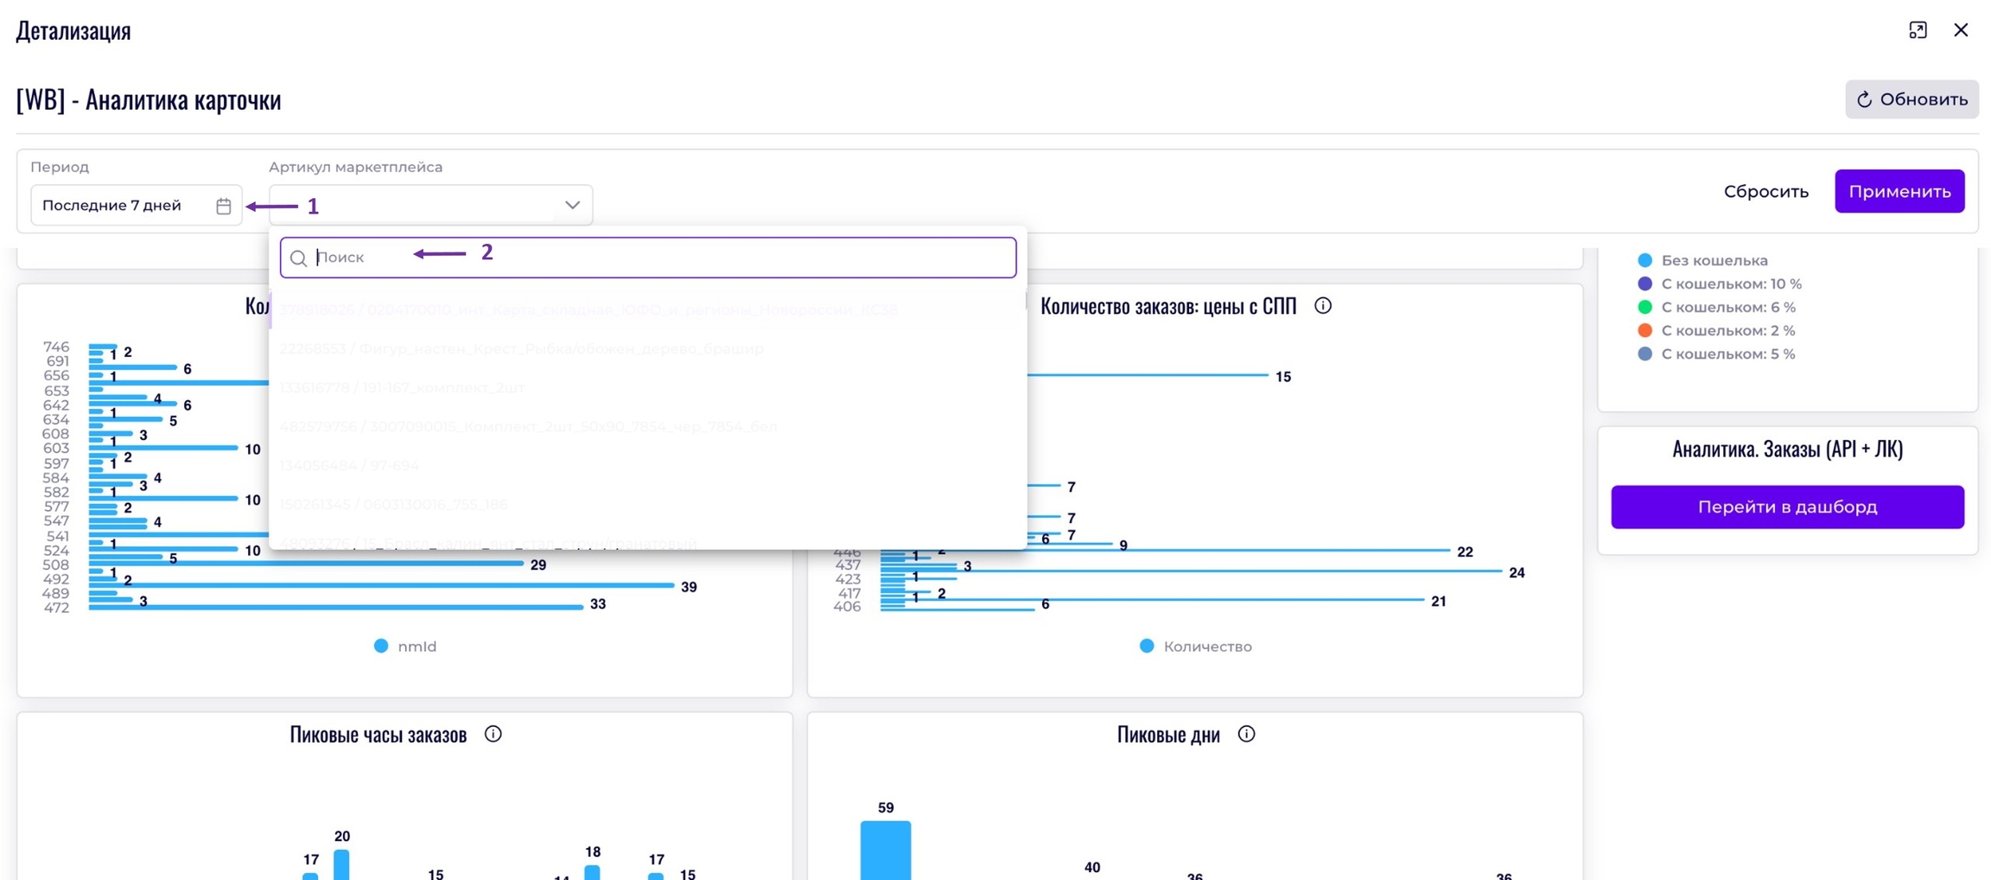
Task: Show info icon for Пиковые дни
Action: click(1246, 734)
